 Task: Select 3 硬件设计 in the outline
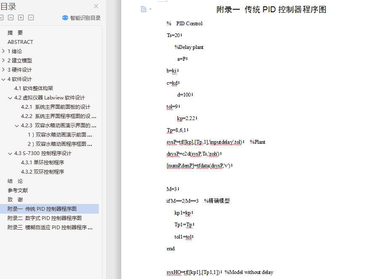tap(19, 70)
